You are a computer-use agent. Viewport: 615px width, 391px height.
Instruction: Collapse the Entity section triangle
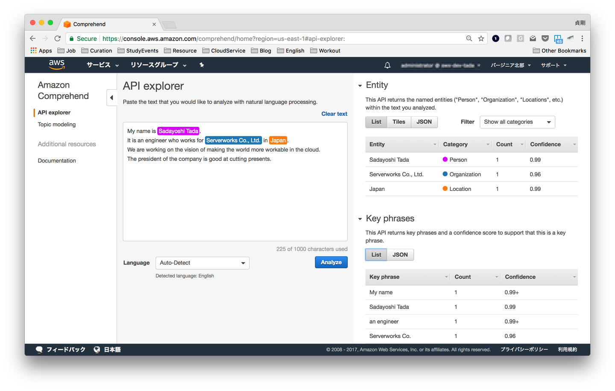360,86
